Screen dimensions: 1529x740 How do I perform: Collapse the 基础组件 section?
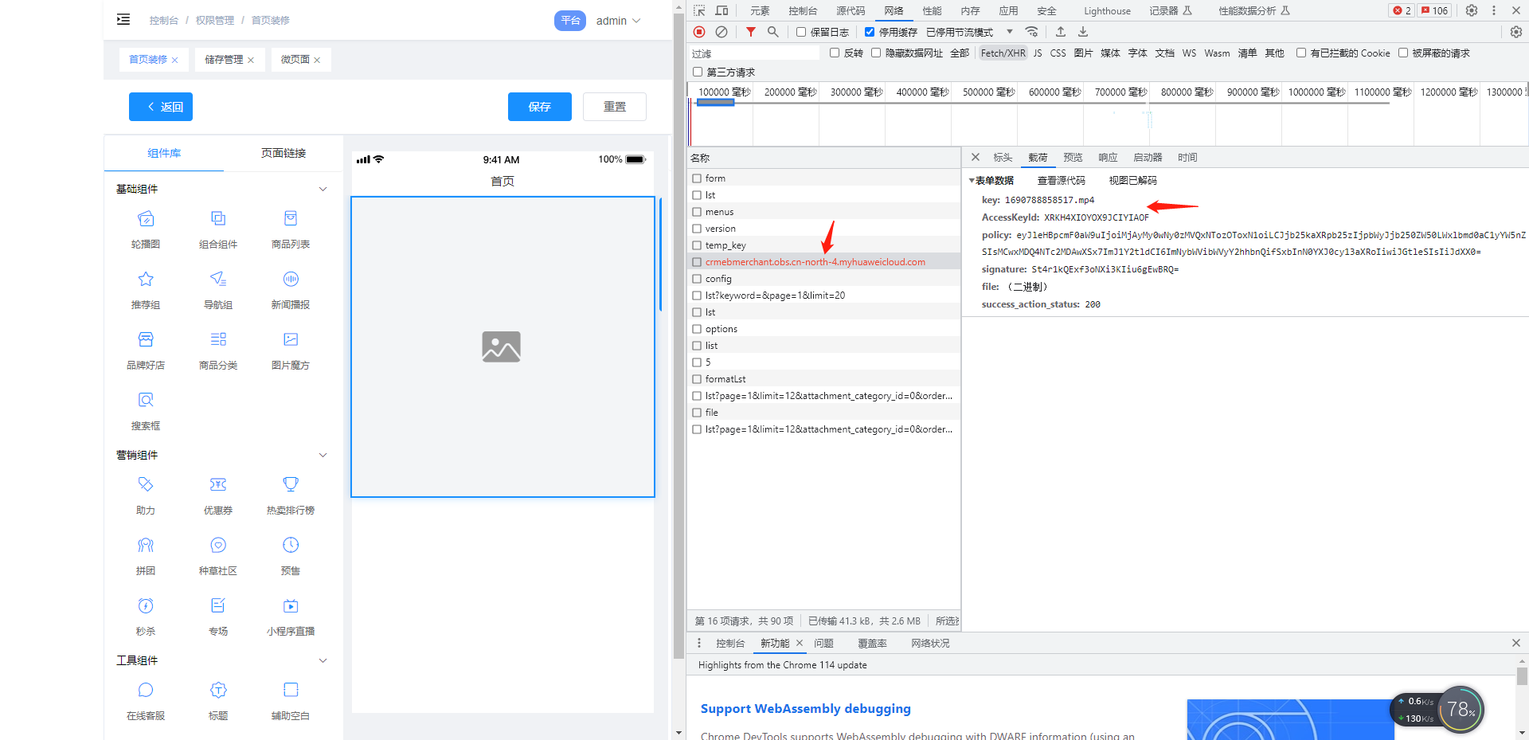(323, 189)
